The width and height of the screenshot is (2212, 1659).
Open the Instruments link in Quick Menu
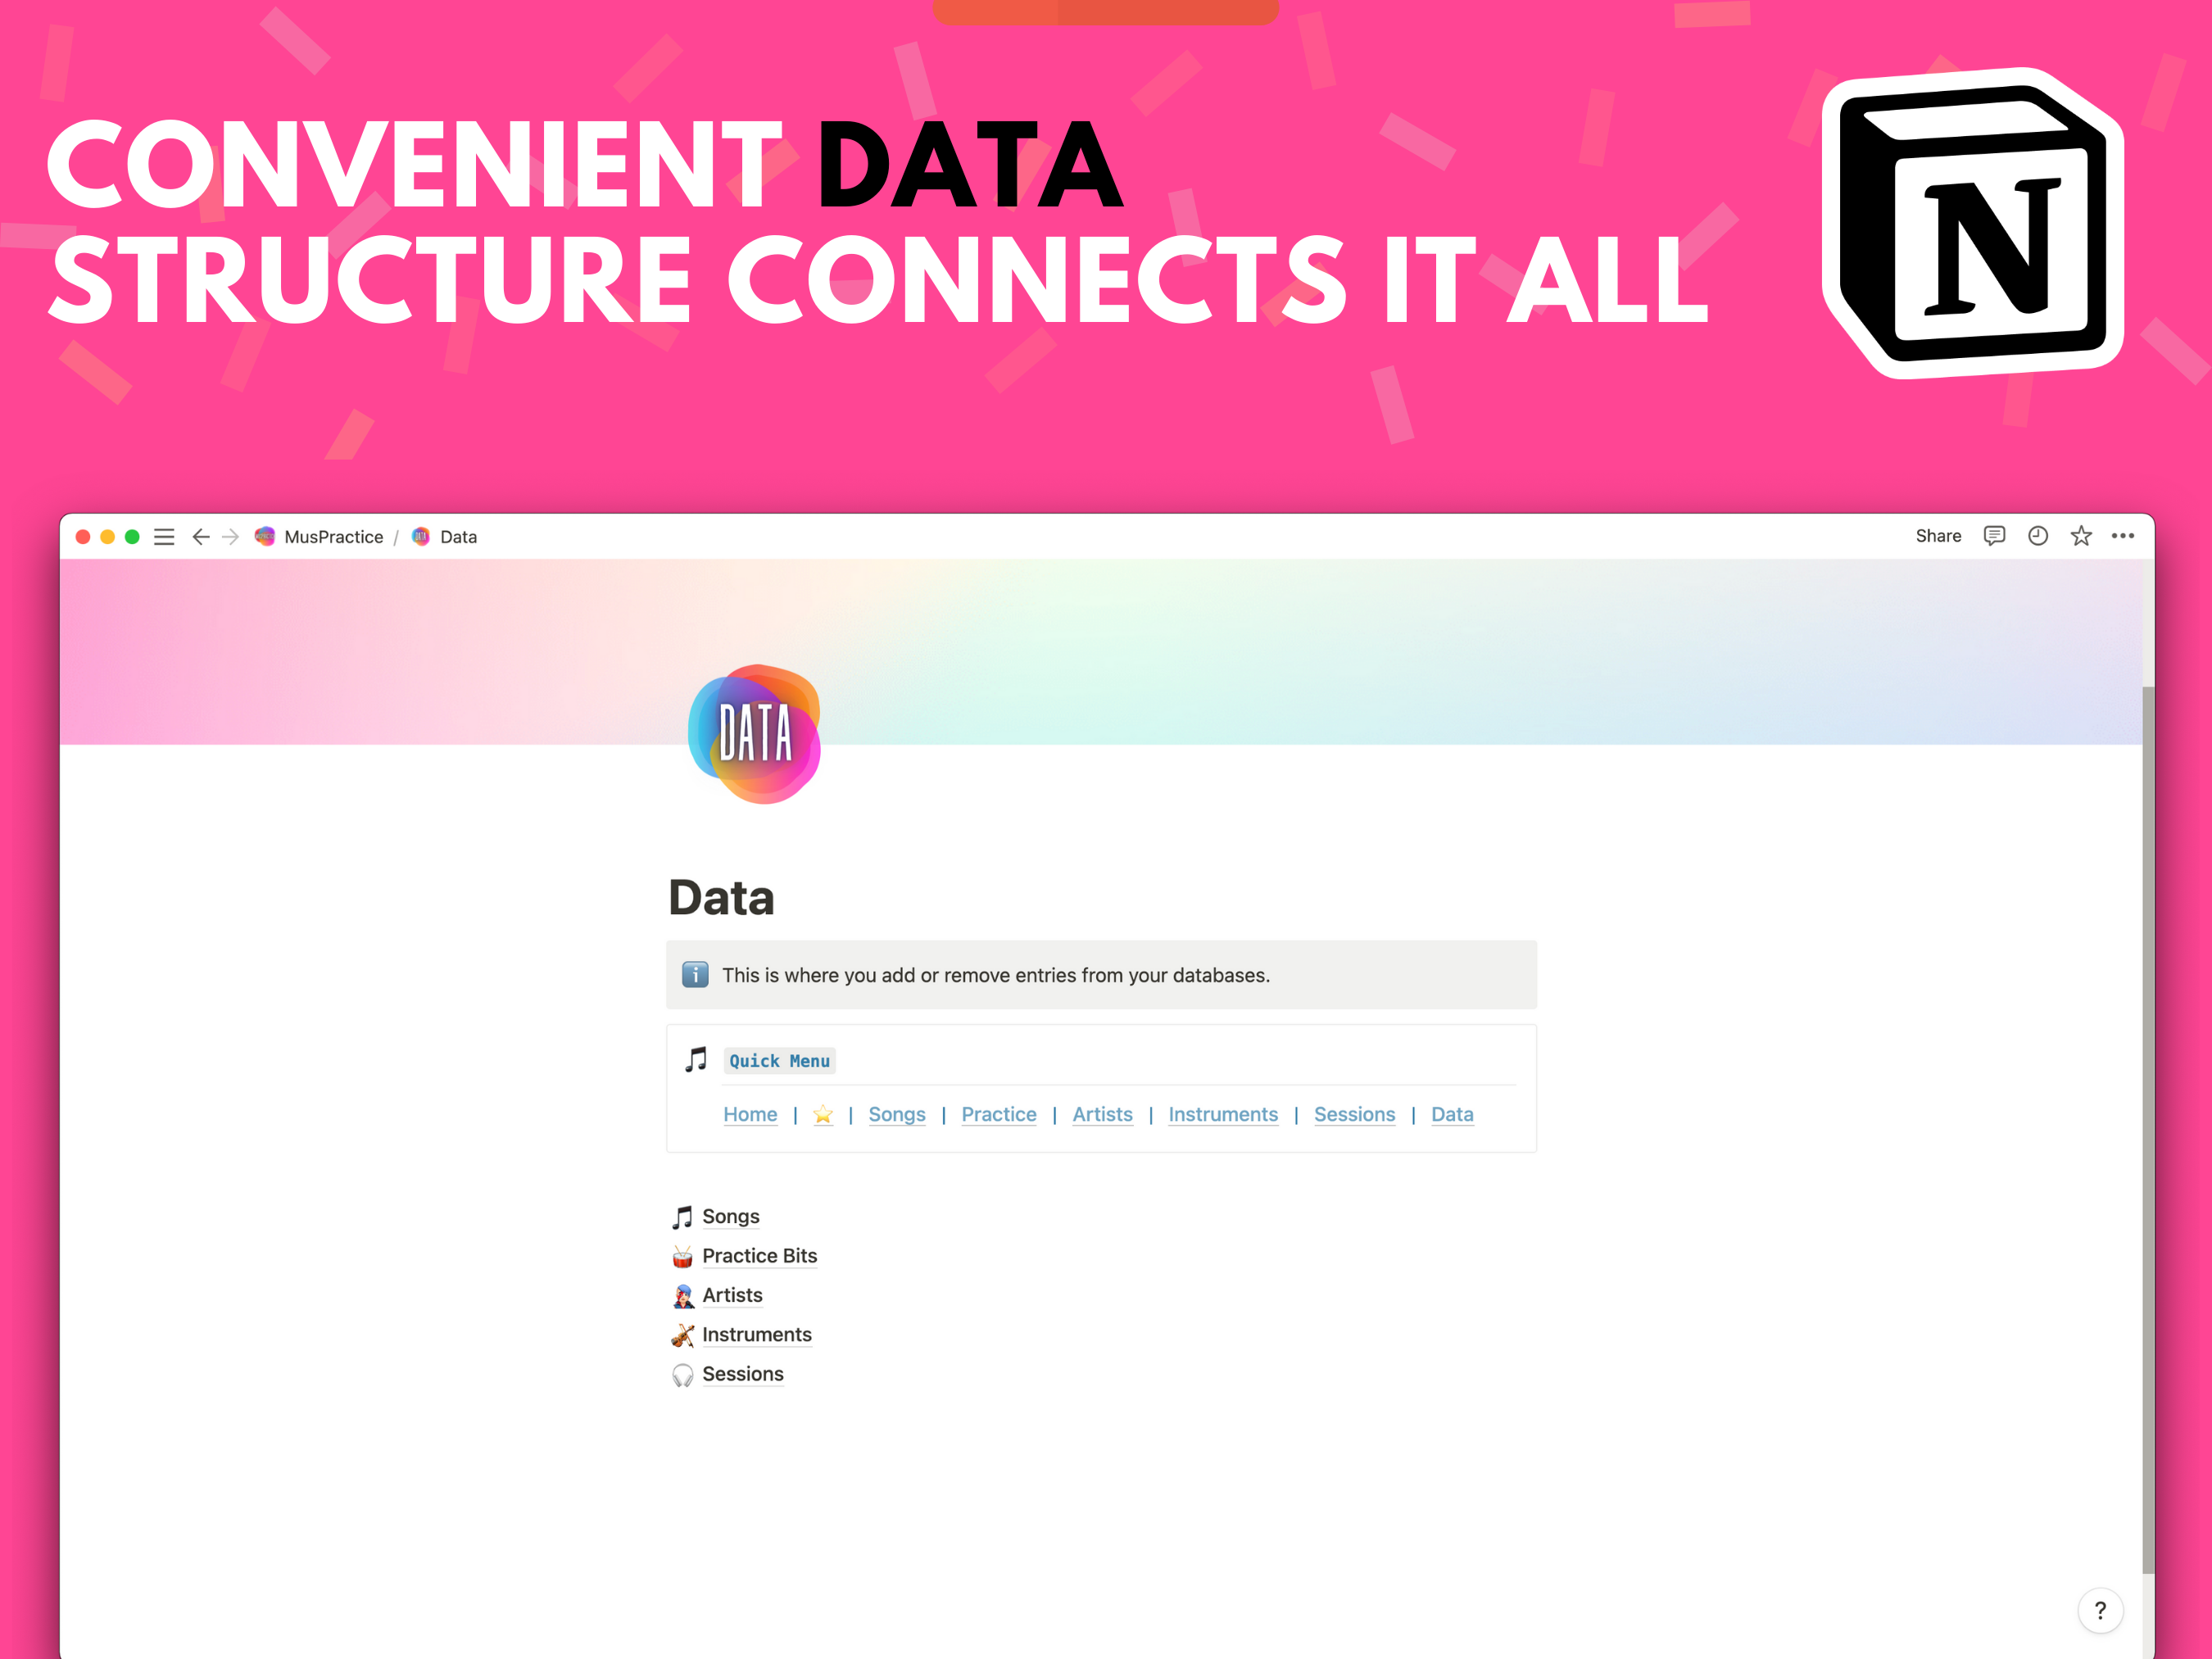click(x=1222, y=1114)
